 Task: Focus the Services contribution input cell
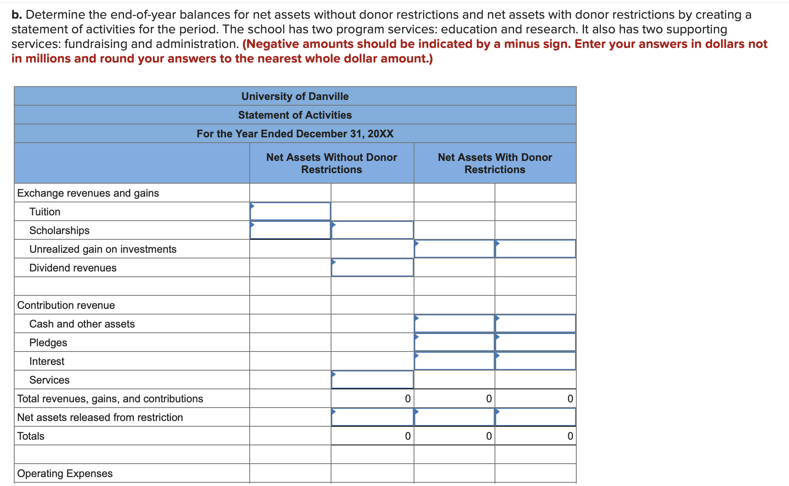point(372,380)
